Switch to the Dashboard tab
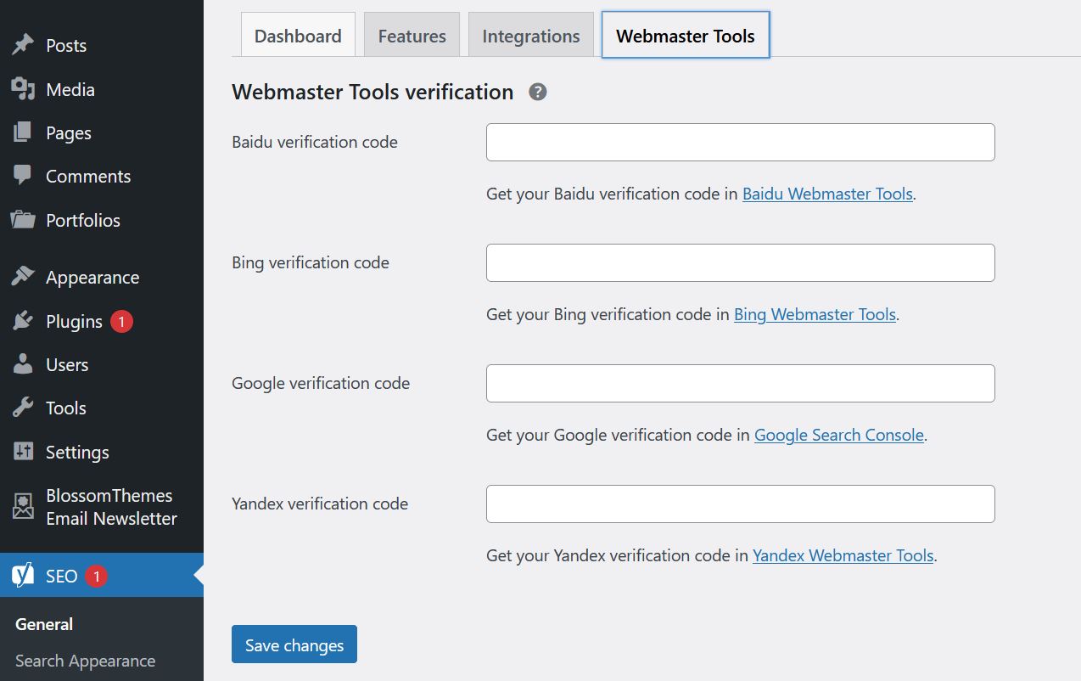The height and width of the screenshot is (681, 1081). [298, 36]
